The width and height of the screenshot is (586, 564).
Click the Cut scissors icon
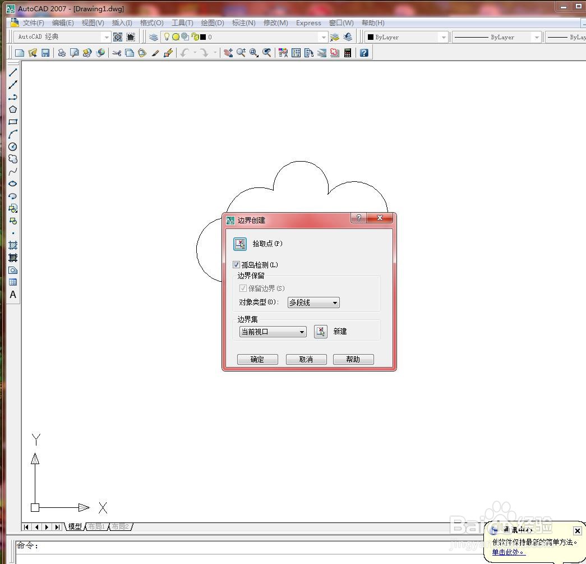pyautogui.click(x=117, y=53)
